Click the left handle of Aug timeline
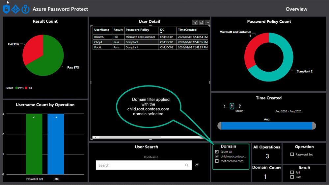The height and width of the screenshot is (185, 329). pos(219,126)
